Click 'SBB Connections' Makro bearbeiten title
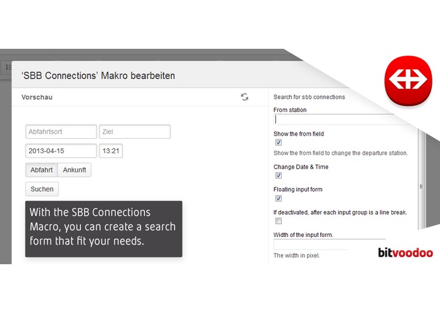The width and height of the screenshot is (440, 313). 98,75
